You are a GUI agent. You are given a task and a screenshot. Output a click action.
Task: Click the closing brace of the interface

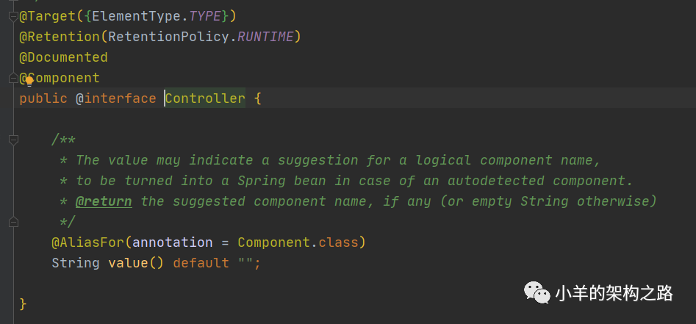click(24, 303)
